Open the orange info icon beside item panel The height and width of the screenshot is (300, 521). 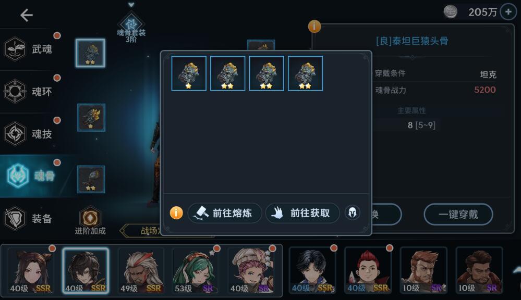[x=314, y=26]
